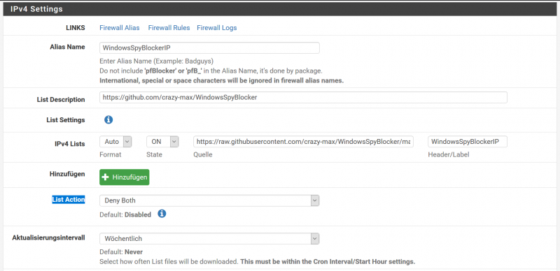Open the Format dropdown showing Auto
Viewport: 560px width, 271px height.
[115, 142]
